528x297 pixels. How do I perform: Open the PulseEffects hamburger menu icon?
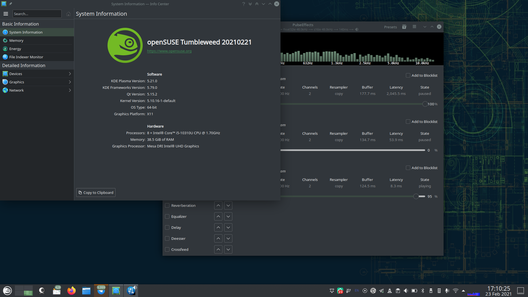pos(414,27)
